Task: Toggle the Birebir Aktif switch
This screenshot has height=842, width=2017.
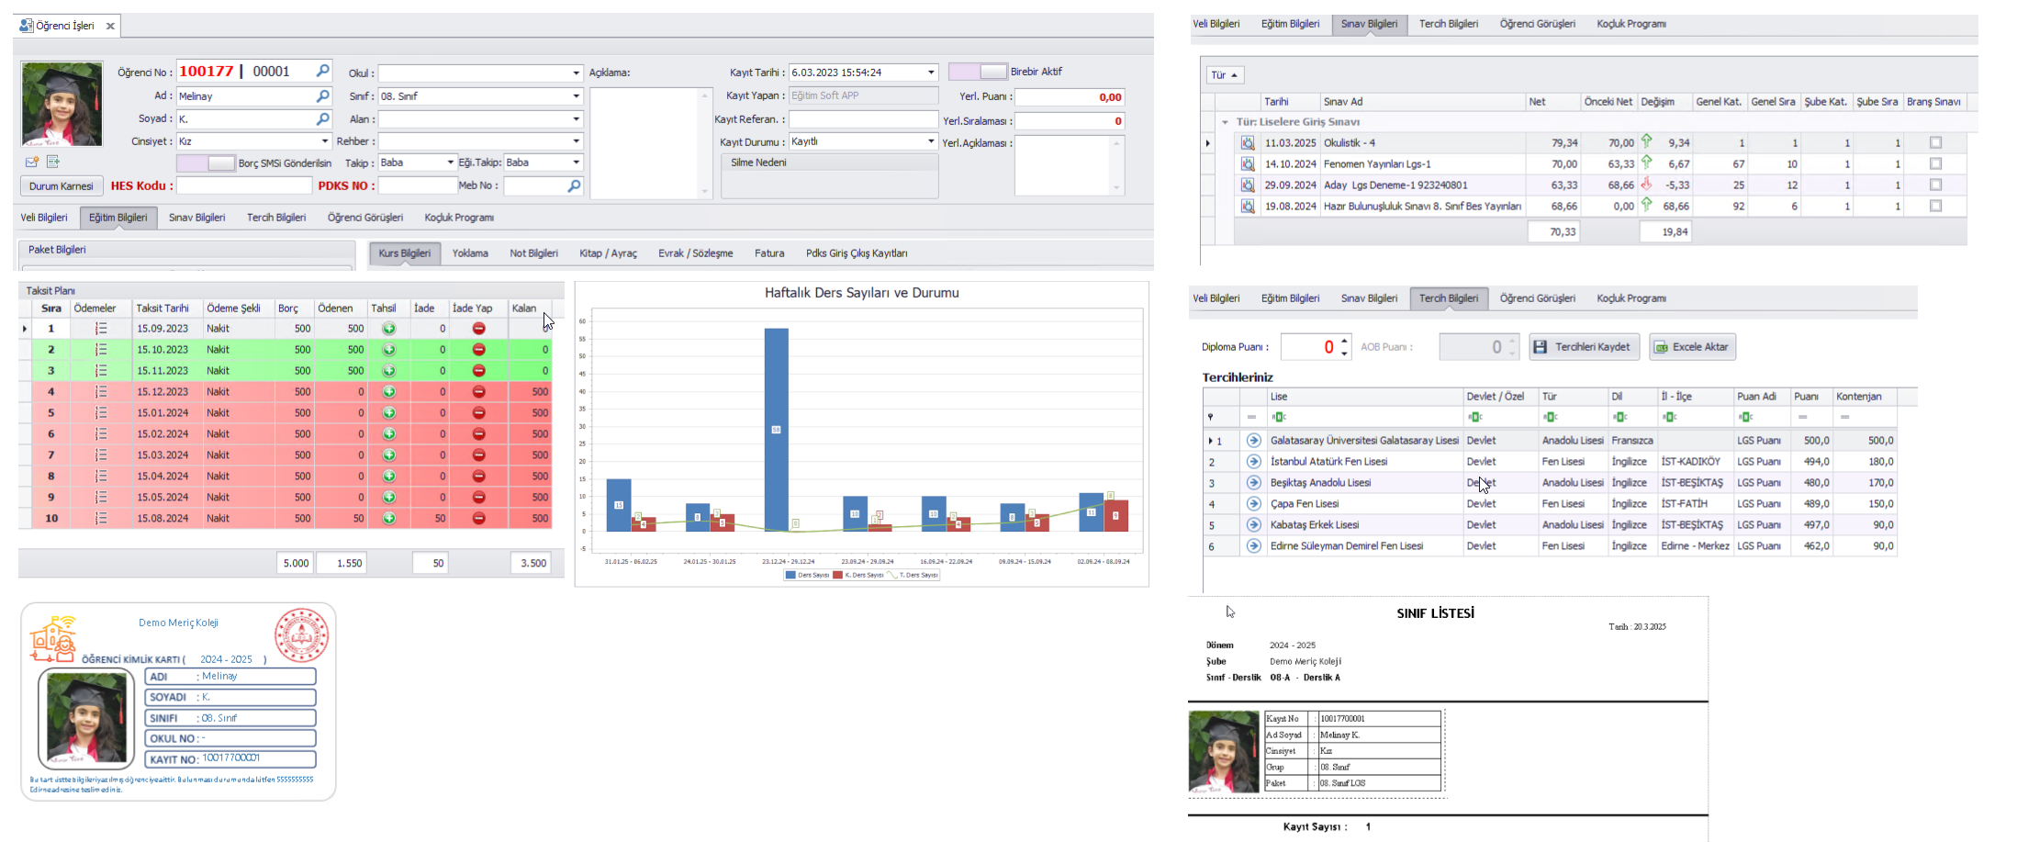Action: pos(978,72)
